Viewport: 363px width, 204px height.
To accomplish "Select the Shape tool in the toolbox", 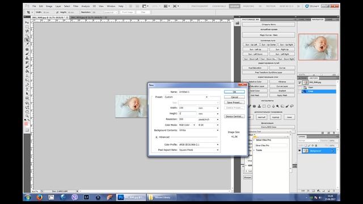I will (27, 98).
